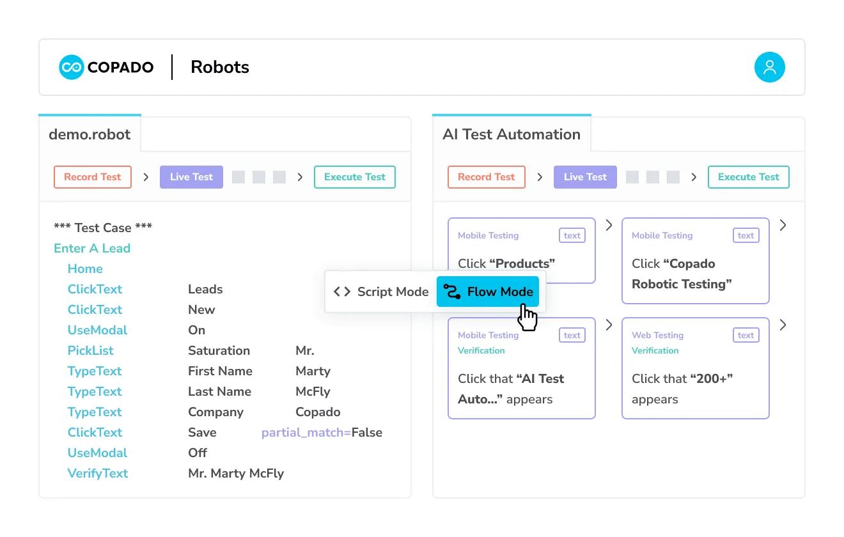This screenshot has width=844, height=537.
Task: Click the text badge on the Products card
Action: [572, 235]
